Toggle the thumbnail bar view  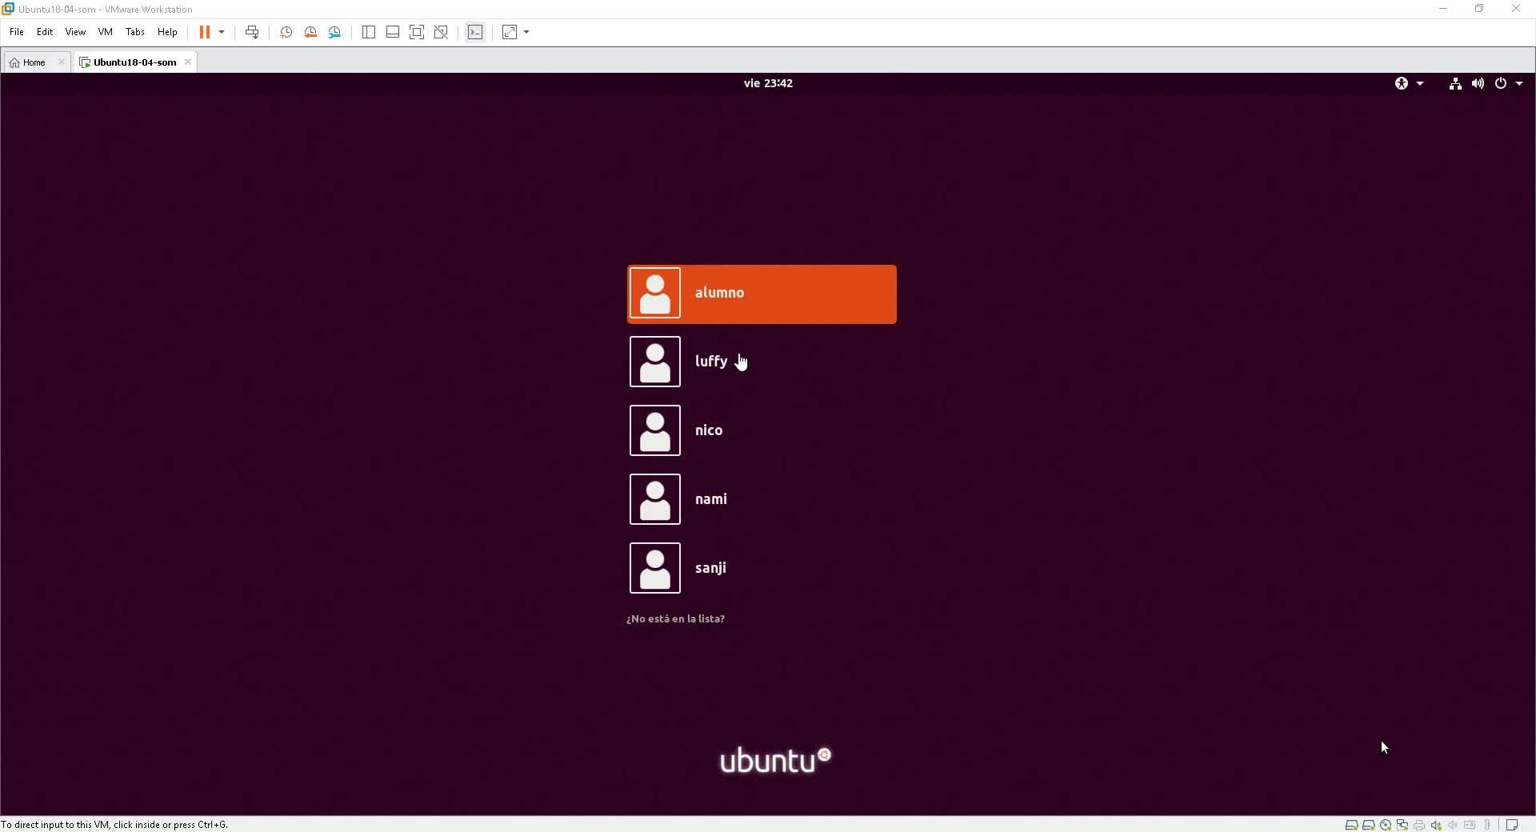(393, 32)
